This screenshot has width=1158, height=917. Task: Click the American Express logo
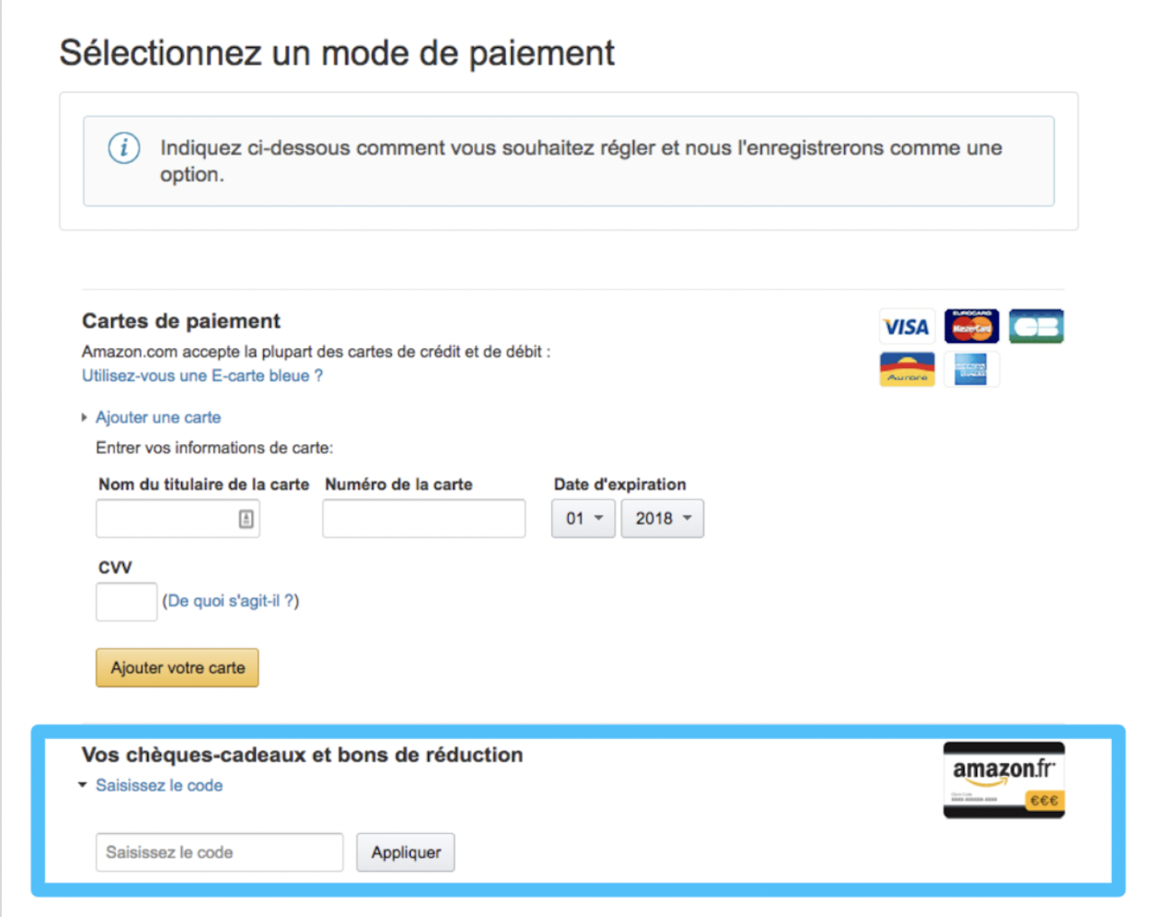pyautogui.click(x=971, y=369)
